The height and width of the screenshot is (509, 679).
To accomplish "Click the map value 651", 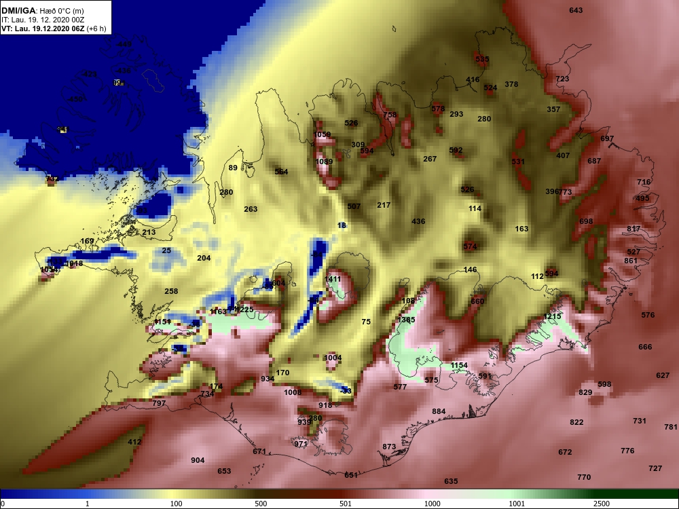I will 351,475.
